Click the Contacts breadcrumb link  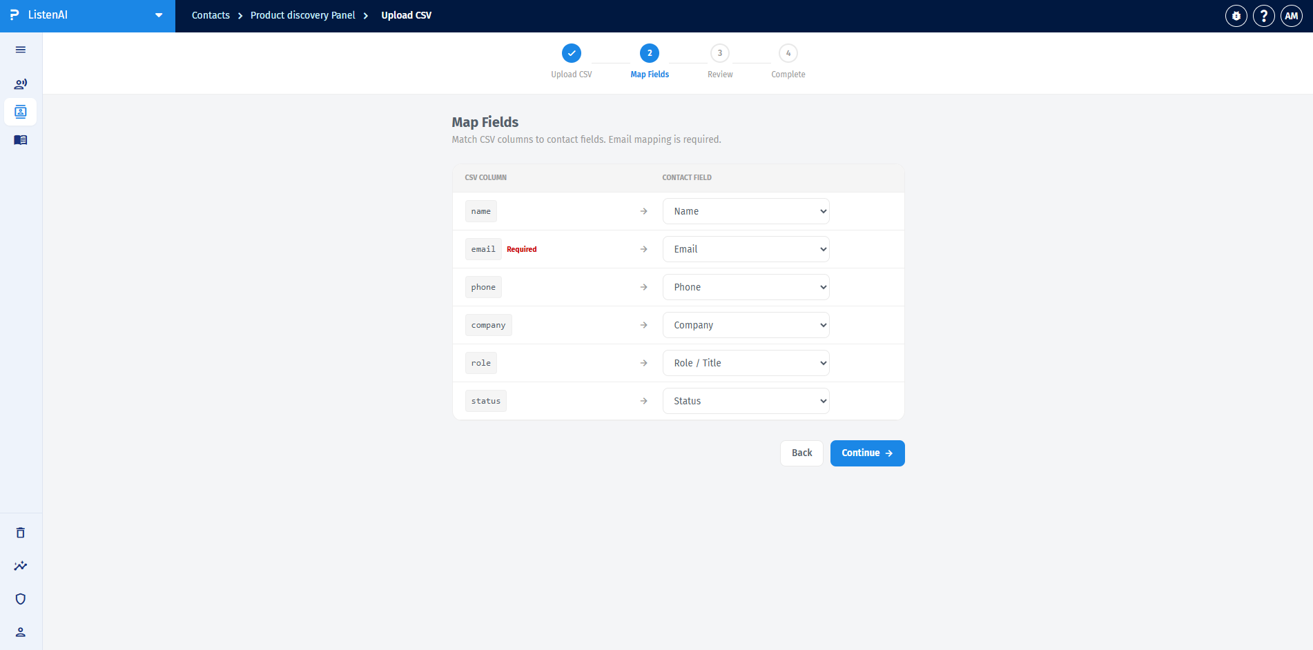211,15
